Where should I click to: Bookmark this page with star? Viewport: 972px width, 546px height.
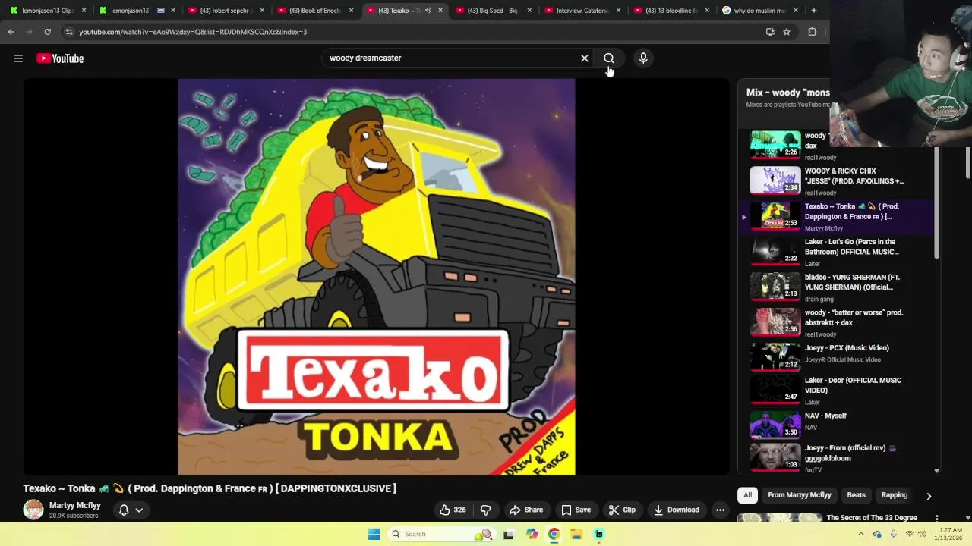click(787, 32)
